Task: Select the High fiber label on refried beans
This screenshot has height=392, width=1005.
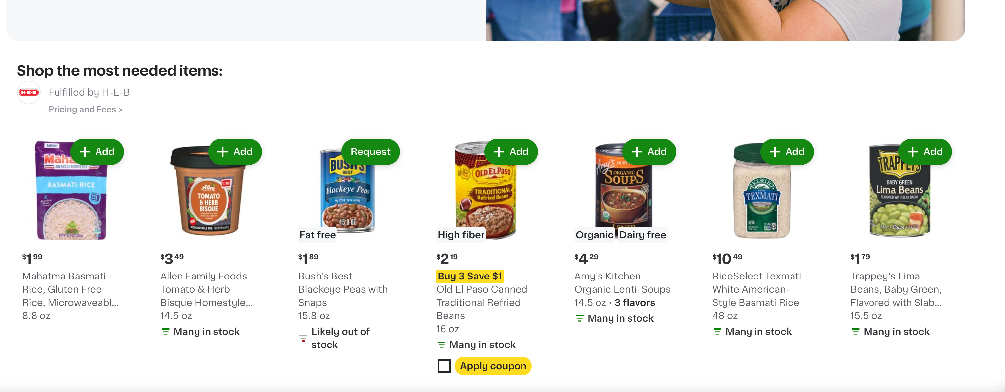Action: click(461, 235)
